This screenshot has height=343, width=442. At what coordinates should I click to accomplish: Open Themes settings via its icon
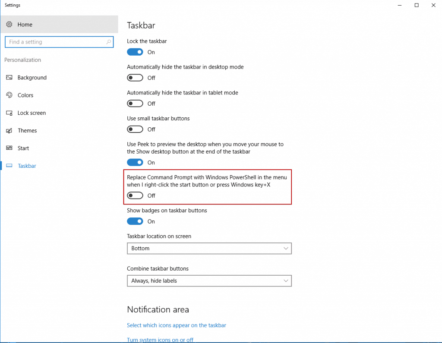click(9, 130)
